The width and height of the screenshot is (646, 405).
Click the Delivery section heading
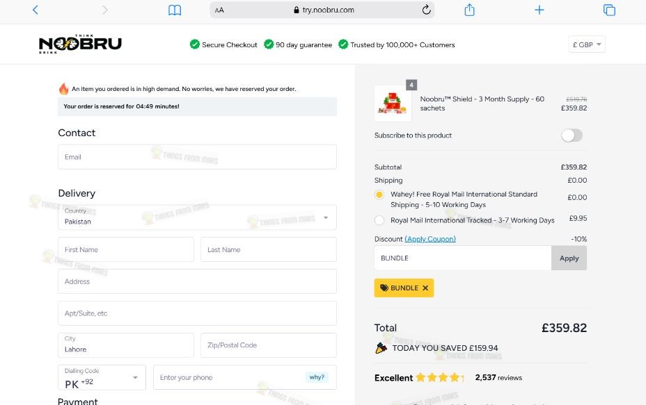coord(77,193)
